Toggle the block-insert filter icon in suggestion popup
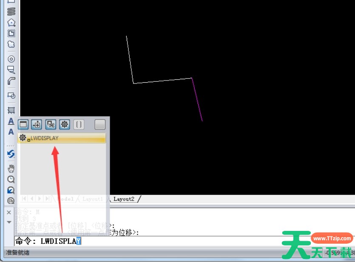 tap(37, 124)
